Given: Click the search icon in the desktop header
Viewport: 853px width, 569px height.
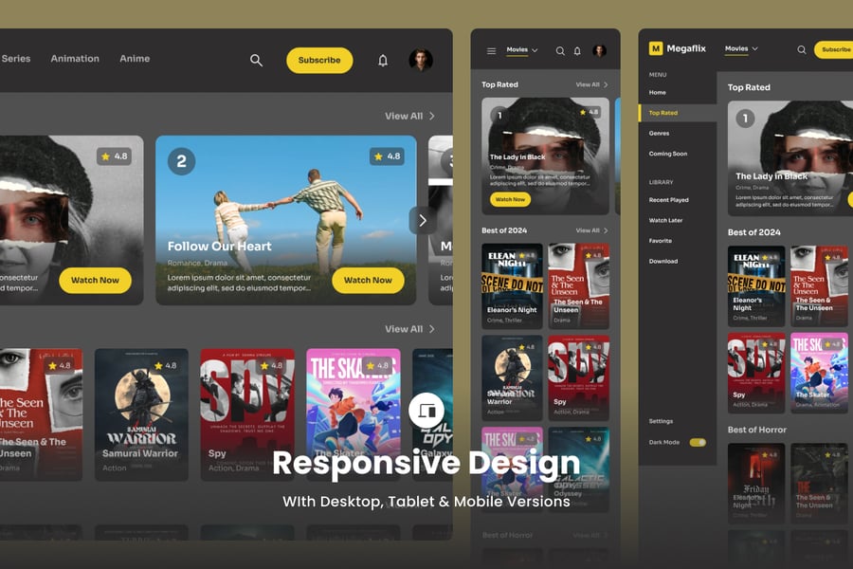Looking at the screenshot, I should 256,60.
